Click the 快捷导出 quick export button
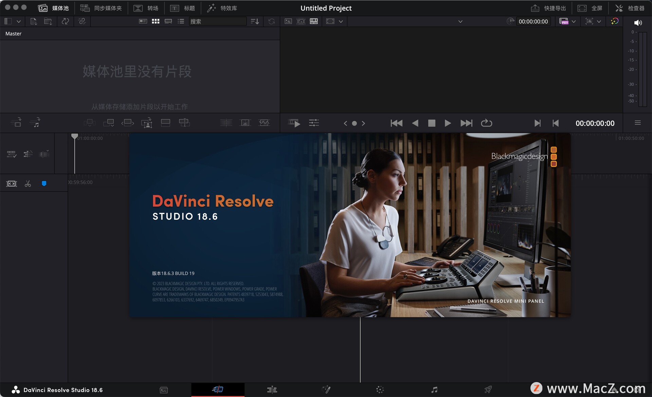This screenshot has height=397, width=652. (x=548, y=8)
